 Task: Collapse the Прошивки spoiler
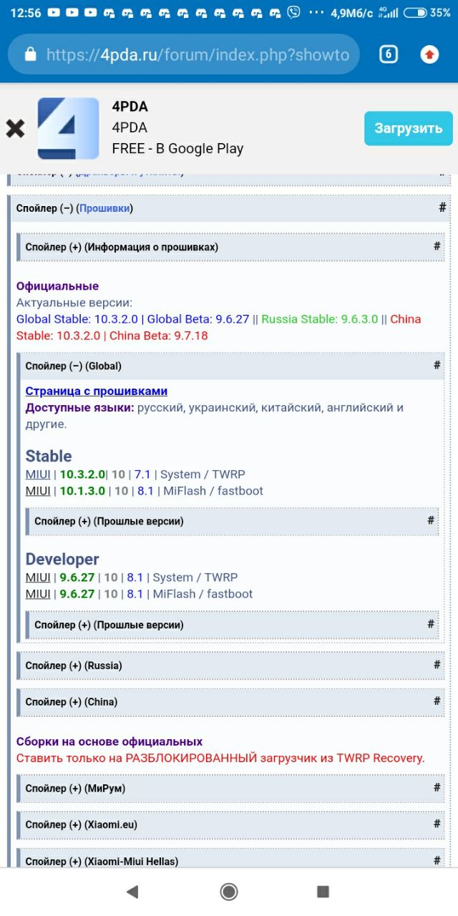pos(229,208)
